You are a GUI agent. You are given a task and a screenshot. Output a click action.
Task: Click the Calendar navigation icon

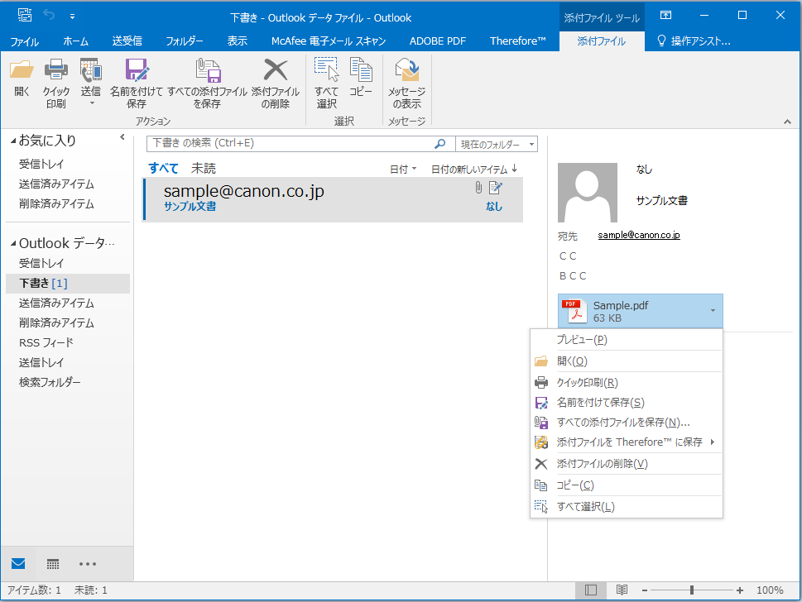point(53,564)
